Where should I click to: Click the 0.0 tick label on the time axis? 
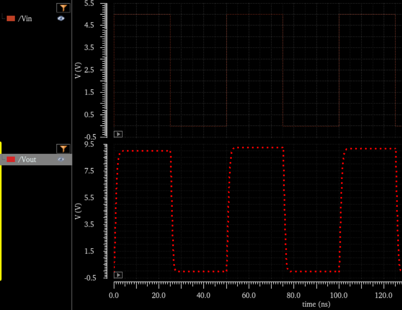[x=114, y=295]
